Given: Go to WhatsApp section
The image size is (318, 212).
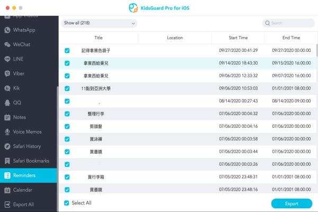Looking at the screenshot, I should [x=24, y=30].
